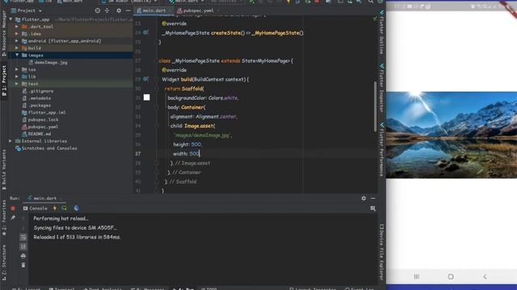This screenshot has width=517, height=290.
Task: Open Flutter Outline side tool window
Action: (x=381, y=32)
